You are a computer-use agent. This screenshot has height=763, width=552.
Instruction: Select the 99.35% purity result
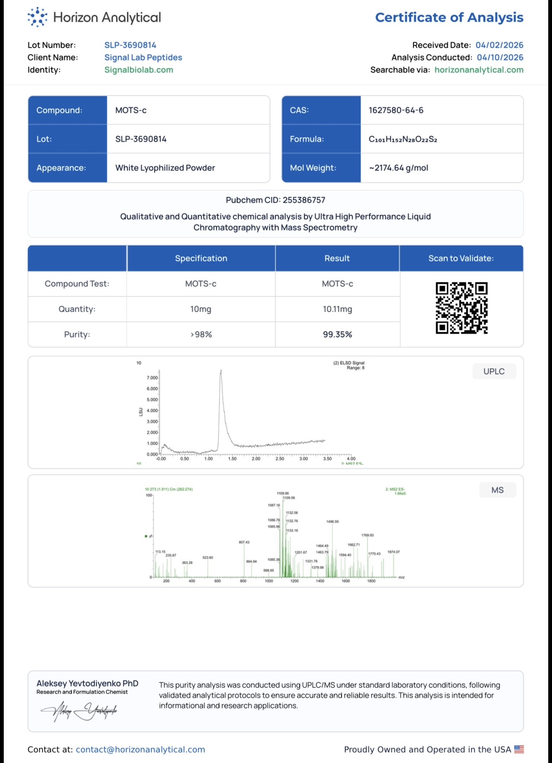[337, 334]
